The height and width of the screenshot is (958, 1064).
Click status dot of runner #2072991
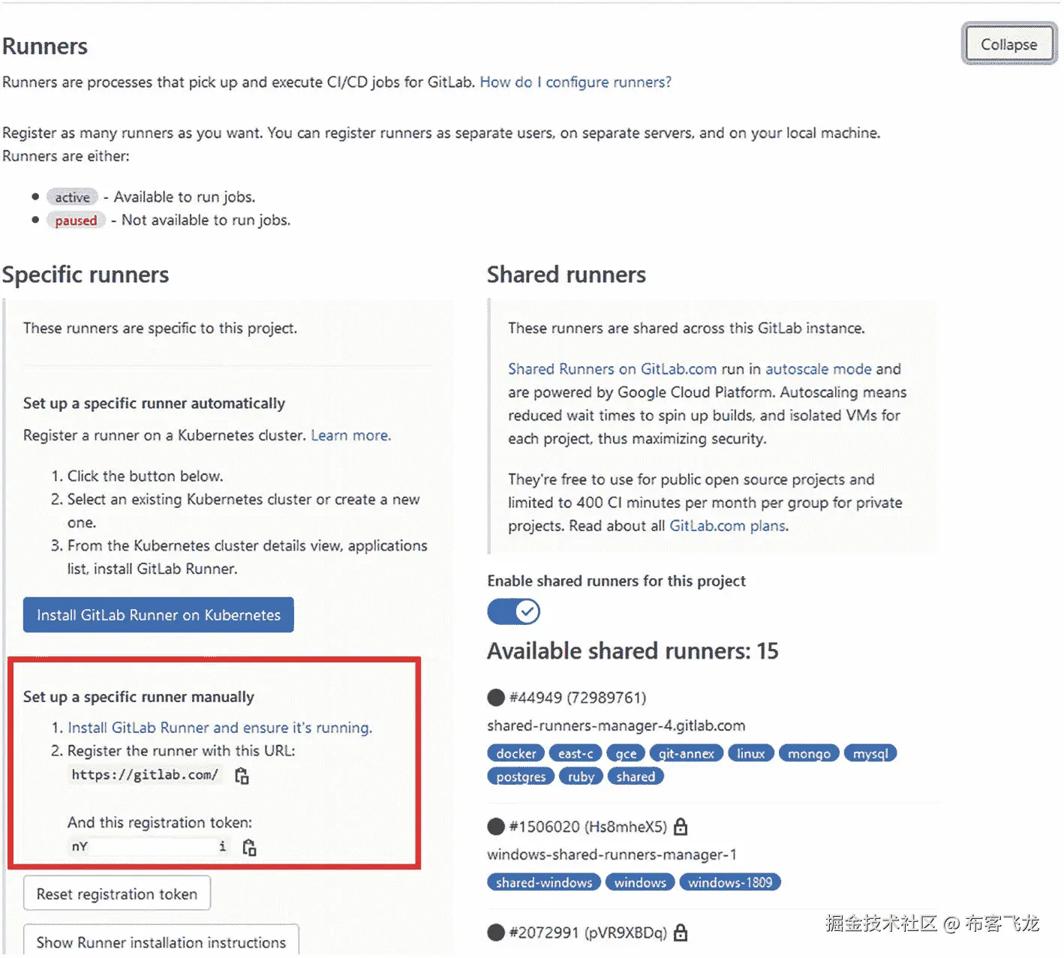tap(496, 932)
